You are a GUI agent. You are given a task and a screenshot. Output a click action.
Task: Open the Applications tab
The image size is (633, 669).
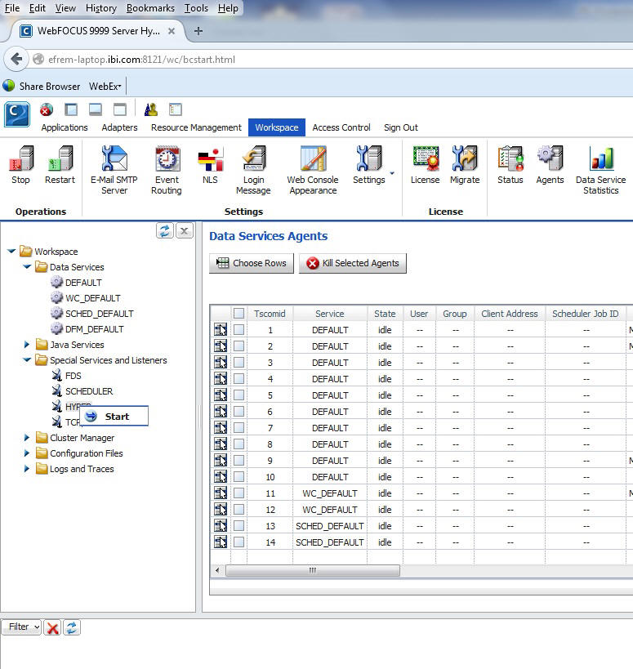65,127
